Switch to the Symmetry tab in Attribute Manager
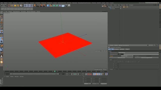This screenshot has width=161, height=90. coord(122,49)
